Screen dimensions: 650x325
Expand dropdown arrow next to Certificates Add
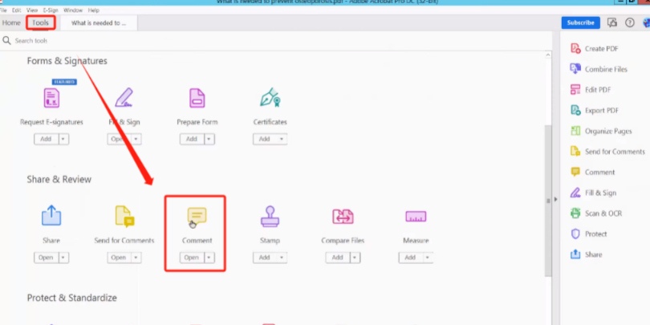pos(282,140)
